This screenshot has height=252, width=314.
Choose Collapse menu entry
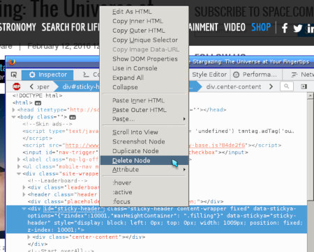(144, 87)
